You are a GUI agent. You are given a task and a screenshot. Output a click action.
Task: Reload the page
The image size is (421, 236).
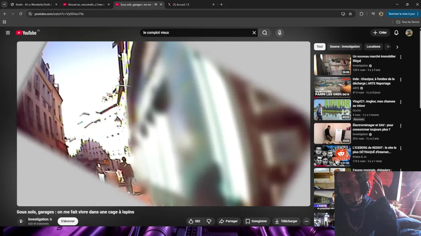[20, 14]
